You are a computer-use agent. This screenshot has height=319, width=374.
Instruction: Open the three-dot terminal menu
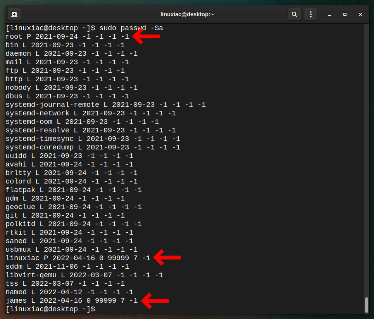310,15
